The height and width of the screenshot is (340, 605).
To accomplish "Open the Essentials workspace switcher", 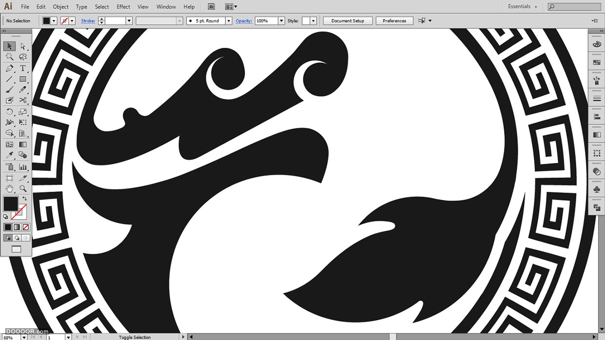I will pyautogui.click(x=523, y=7).
